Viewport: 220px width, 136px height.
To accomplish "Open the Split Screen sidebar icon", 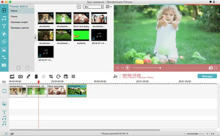I will (x=4, y=65).
